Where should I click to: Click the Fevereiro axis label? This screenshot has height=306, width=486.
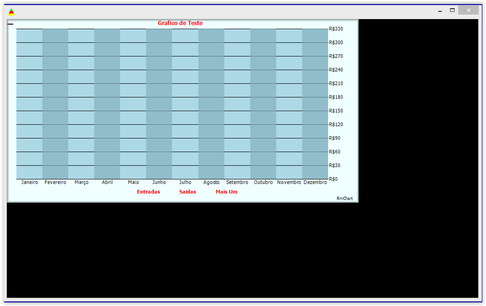tap(56, 182)
